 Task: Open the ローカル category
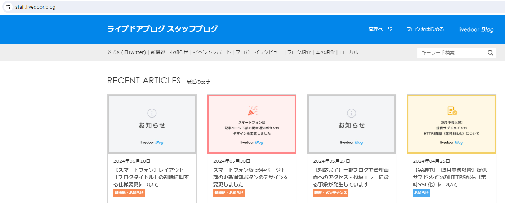349,52
